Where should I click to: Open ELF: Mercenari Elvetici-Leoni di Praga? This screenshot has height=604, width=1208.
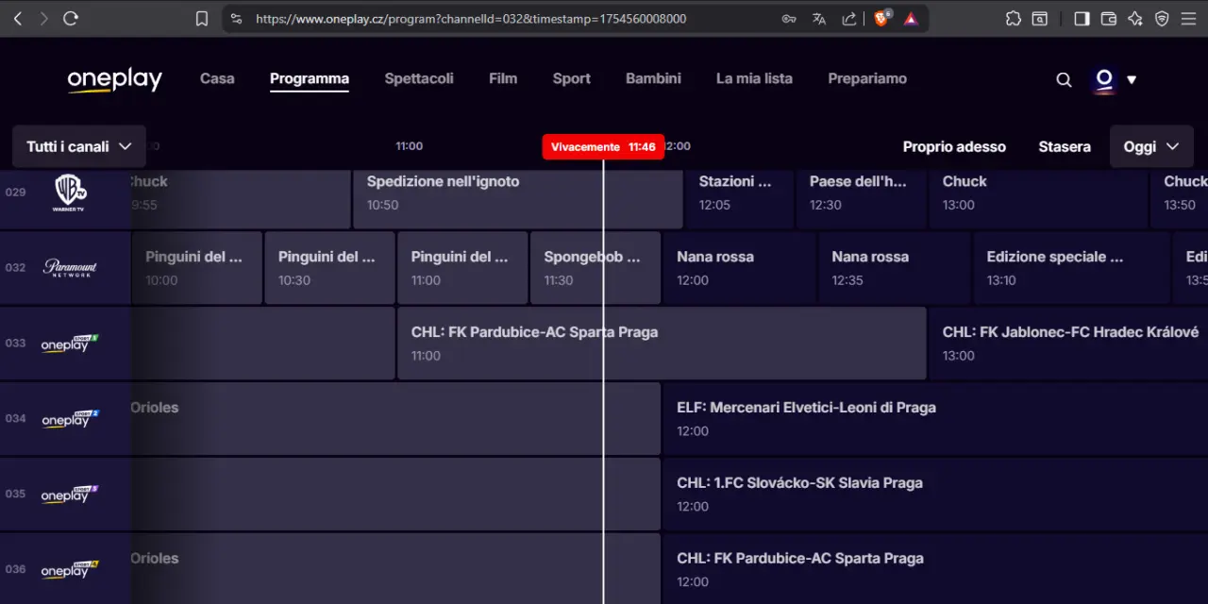936,419
